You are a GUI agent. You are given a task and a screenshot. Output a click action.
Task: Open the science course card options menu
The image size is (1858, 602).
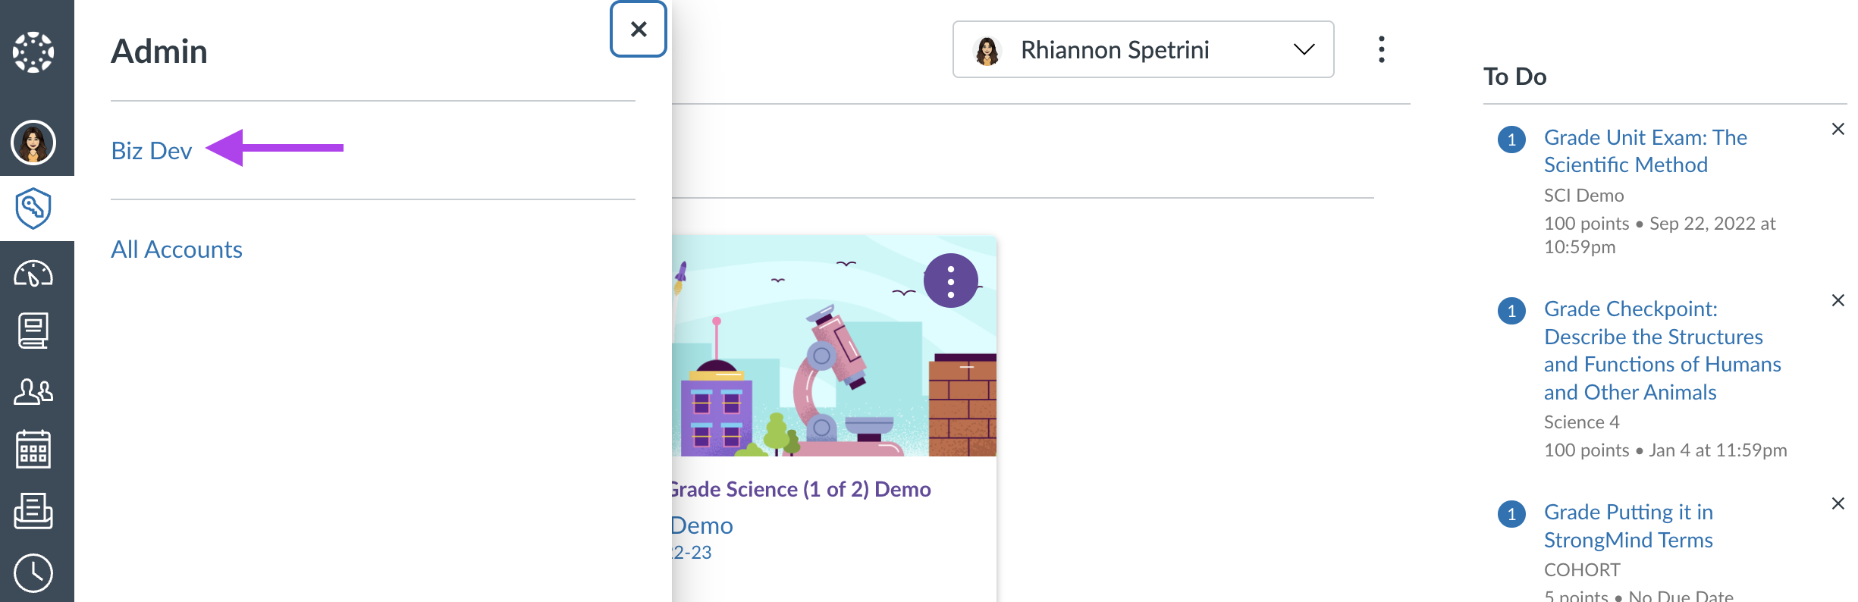(x=950, y=281)
